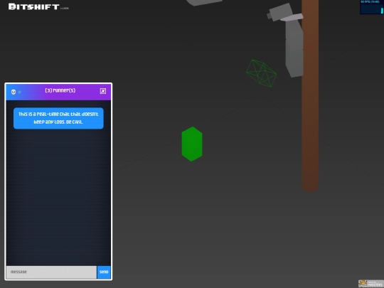Screen dimensions: 384x288
Task: Click the brown vertical pole
Action: pyautogui.click(x=310, y=95)
